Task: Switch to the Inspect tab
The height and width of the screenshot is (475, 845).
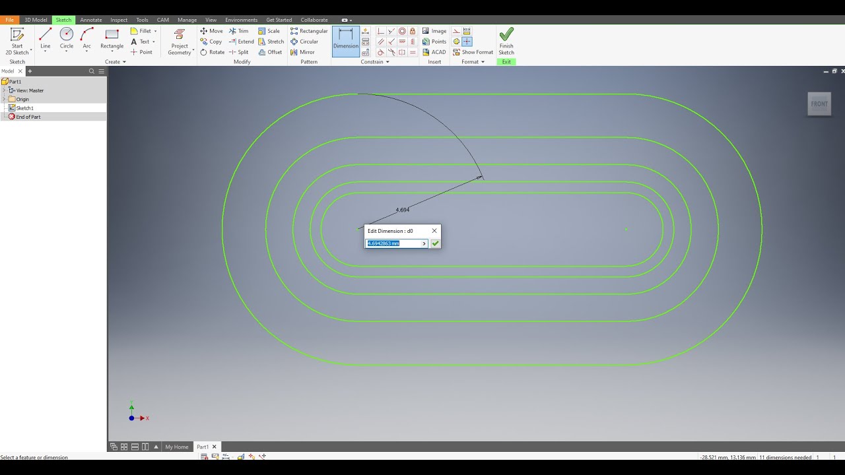Action: (119, 20)
